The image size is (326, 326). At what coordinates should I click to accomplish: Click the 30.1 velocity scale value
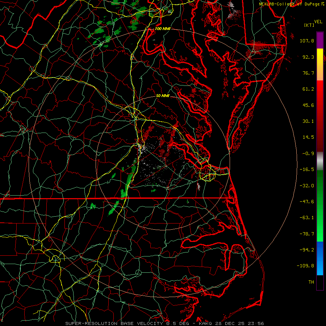(x=308, y=121)
